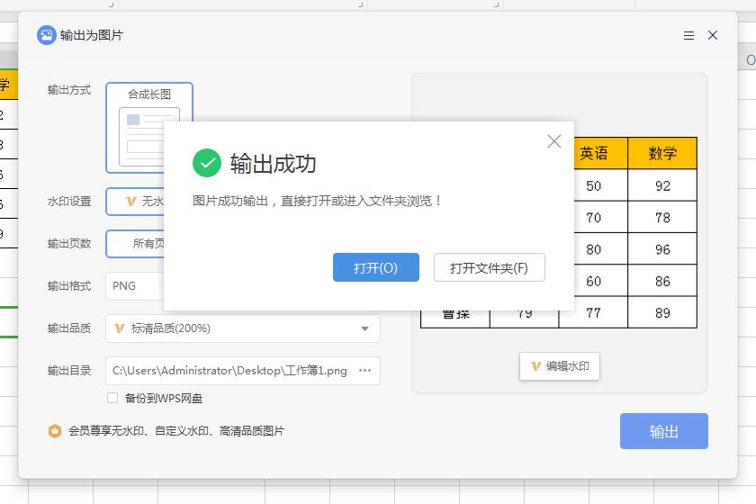Viewport: 756px width, 504px height.
Task: Open the PNG output format dropdown
Action: (x=135, y=286)
